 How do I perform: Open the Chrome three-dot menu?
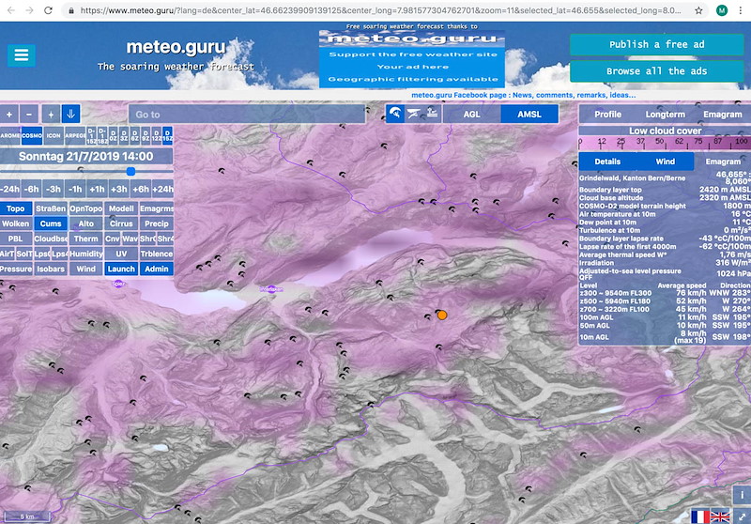tap(740, 10)
